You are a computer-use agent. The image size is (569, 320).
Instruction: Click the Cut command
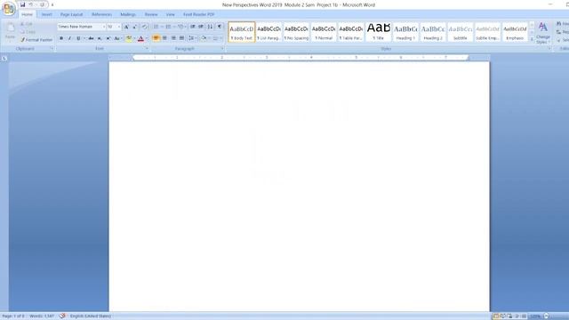tap(27, 24)
